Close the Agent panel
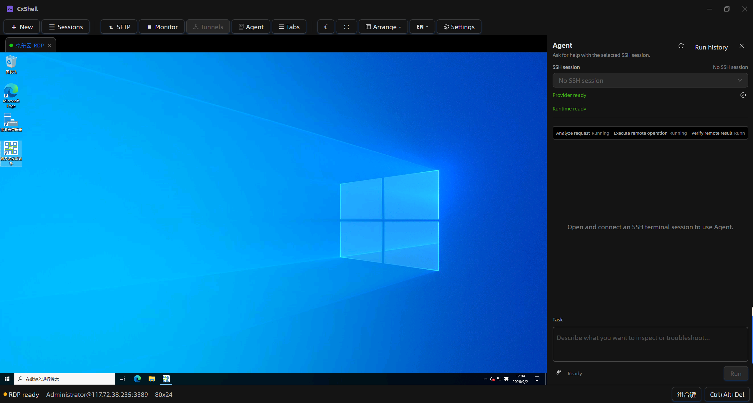 click(x=742, y=46)
